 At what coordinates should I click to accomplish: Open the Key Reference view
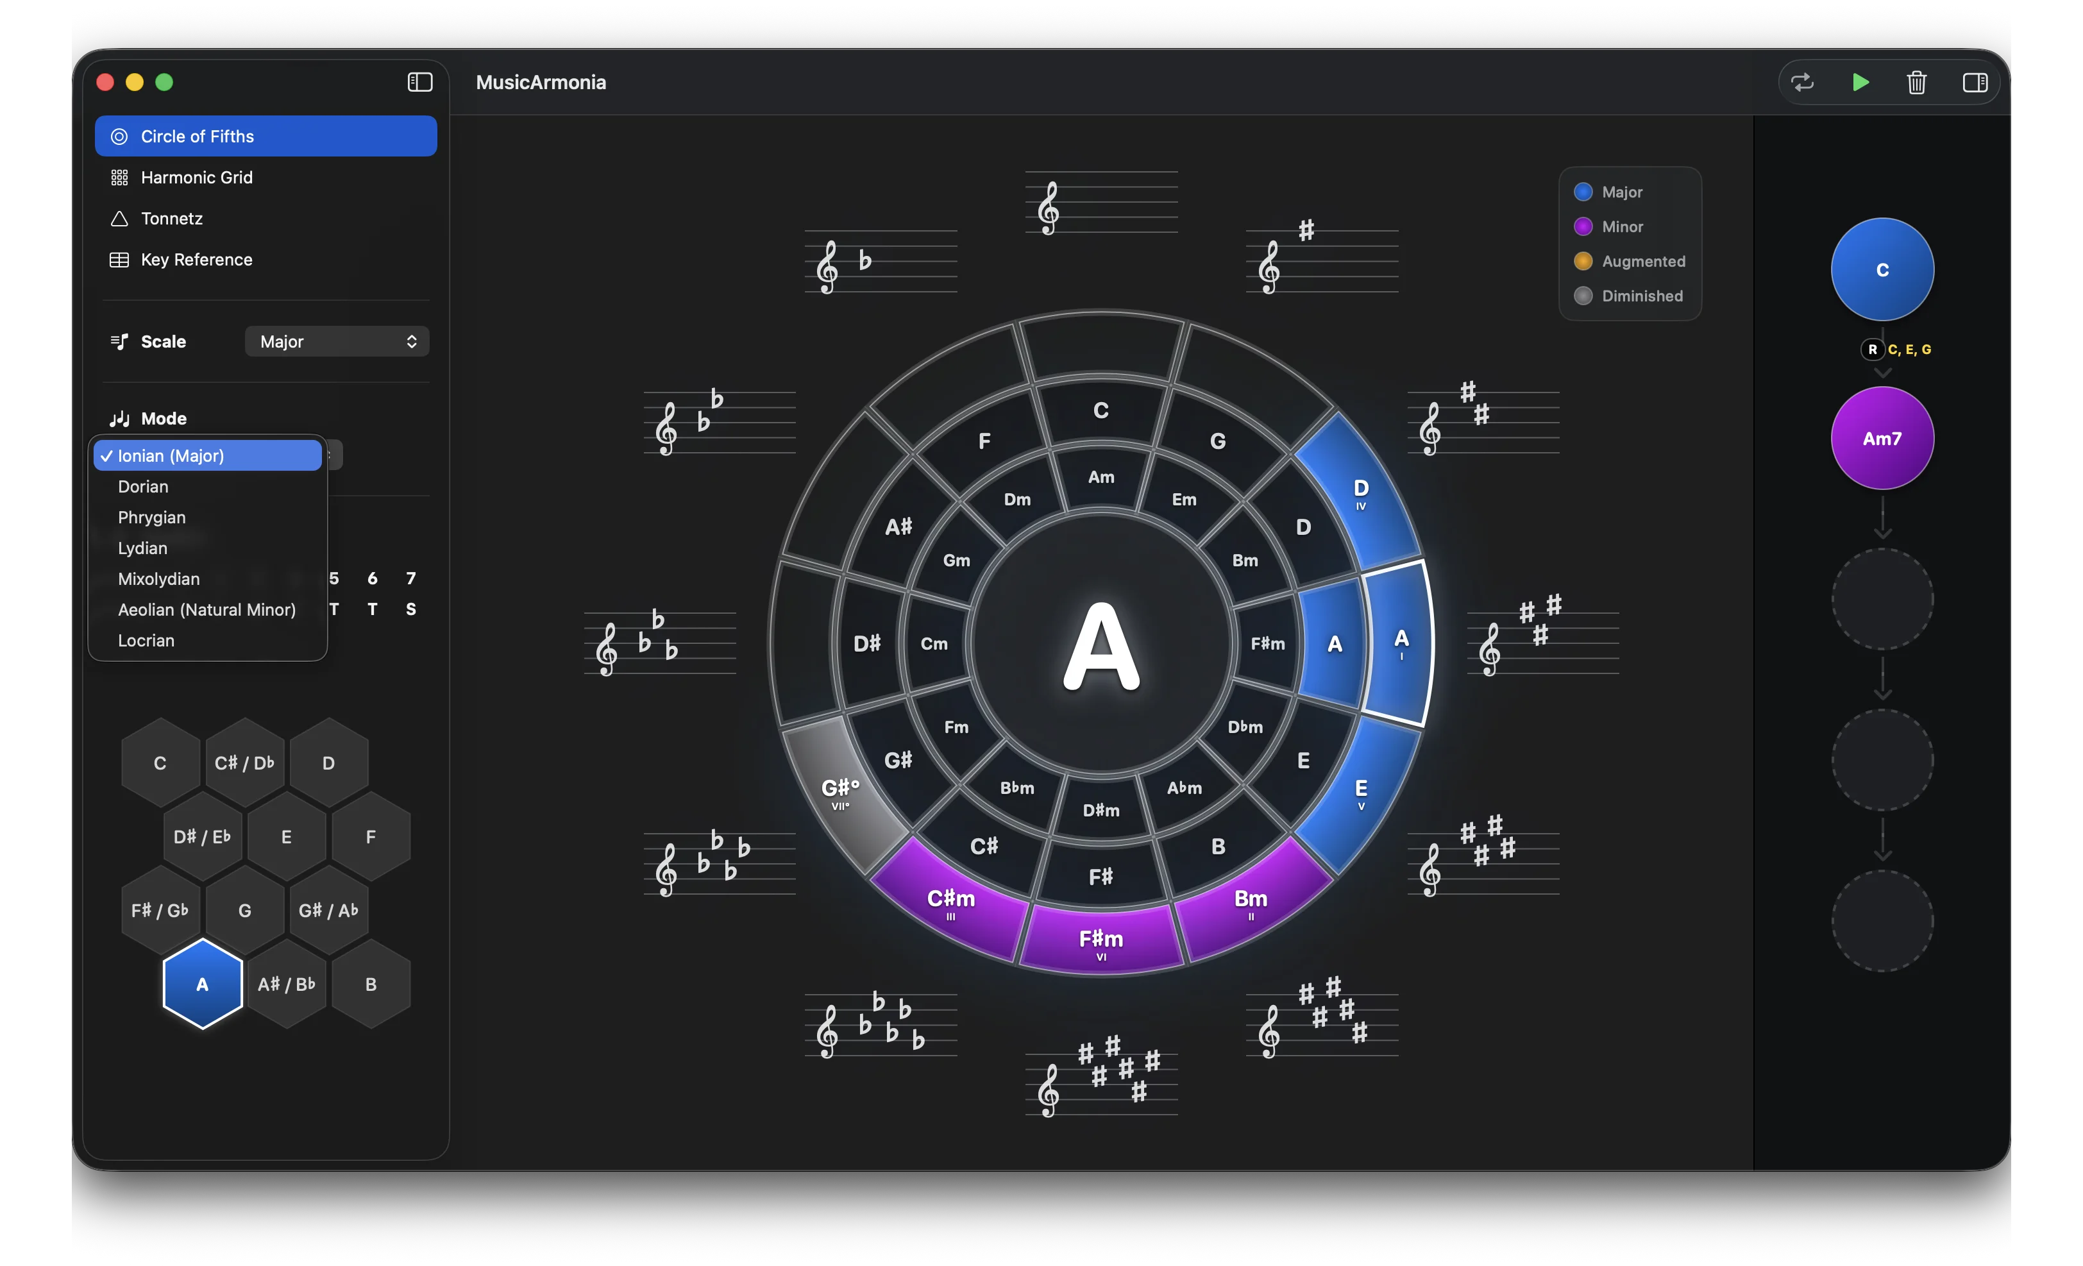point(266,260)
